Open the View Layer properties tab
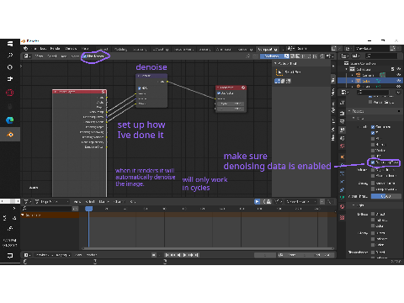The image size is (404, 303). (342, 130)
